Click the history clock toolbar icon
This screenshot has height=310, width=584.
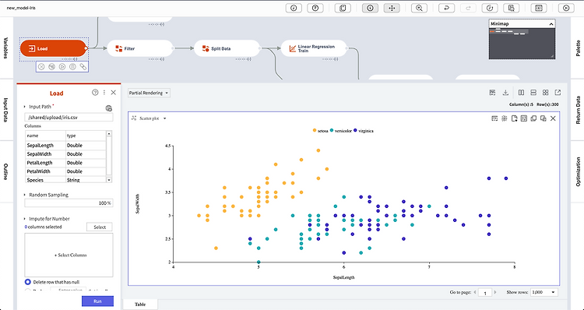[490, 8]
